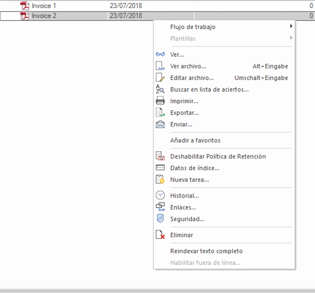
Task: Click the pencil icon for Editar archivo
Action: point(160,77)
